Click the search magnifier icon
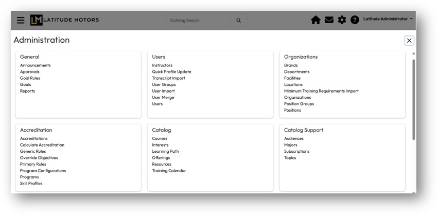Screen dimensions: 438x215 (x=238, y=21)
